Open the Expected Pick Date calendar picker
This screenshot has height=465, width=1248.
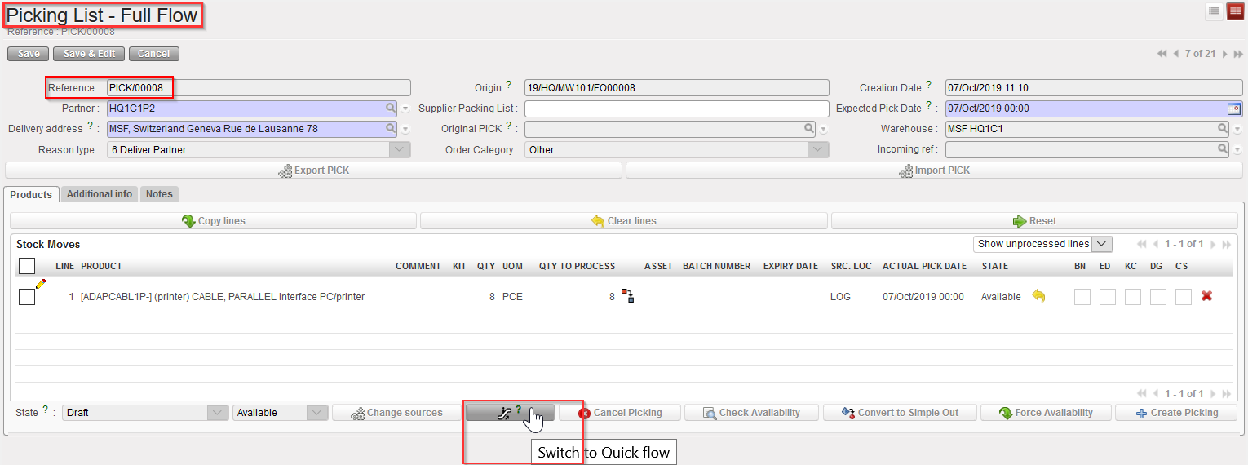[x=1234, y=108]
